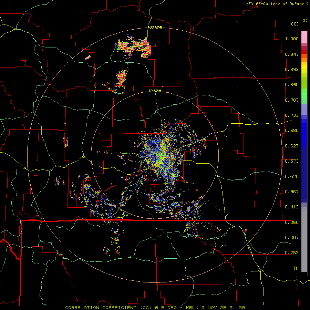Screen dimensions: 310x310
Task: Click the dark radar site dot at center
Action: [x=155, y=155]
